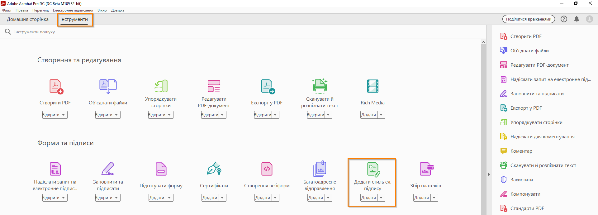Open the help question mark icon

(x=564, y=19)
